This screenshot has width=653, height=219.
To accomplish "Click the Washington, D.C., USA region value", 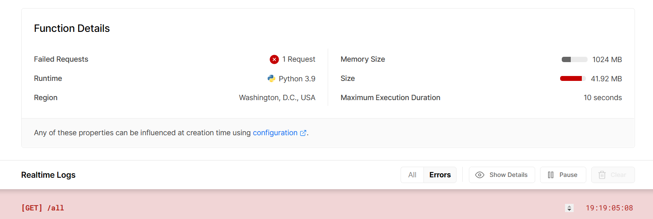I will click(x=277, y=98).
